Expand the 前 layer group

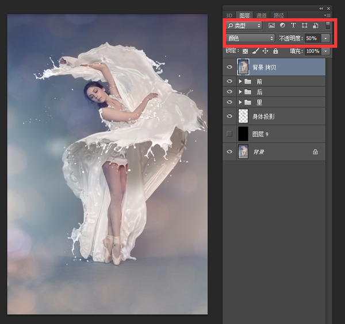pos(240,82)
